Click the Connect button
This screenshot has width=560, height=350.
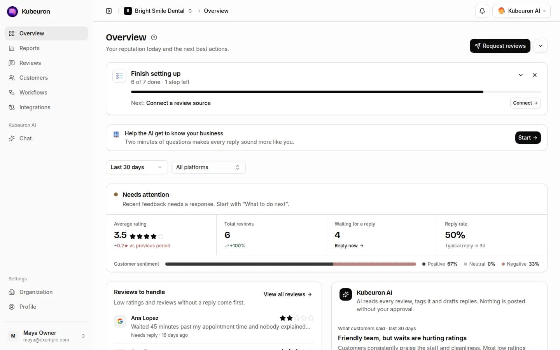525,103
